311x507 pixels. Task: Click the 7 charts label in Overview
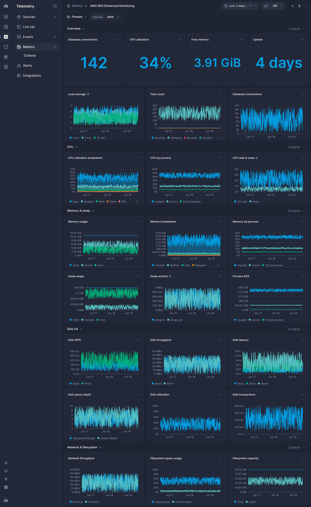coord(294,29)
